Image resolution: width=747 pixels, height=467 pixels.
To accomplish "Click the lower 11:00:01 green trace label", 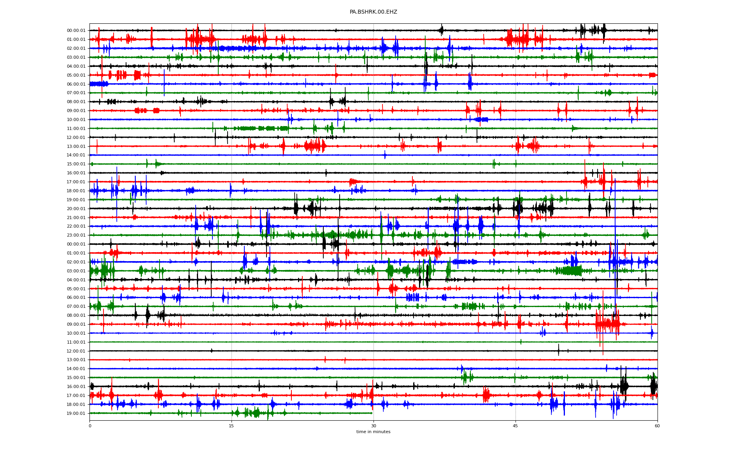I will tap(76, 342).
